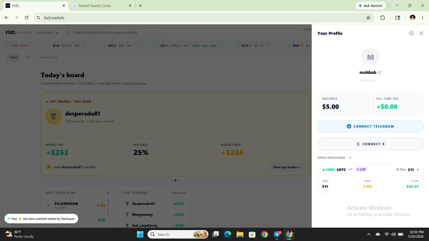Add a bio text field
Viewport: 429px width, 241px height.
point(368,80)
